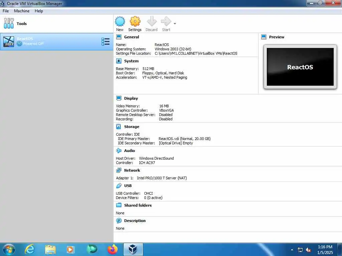Click the System section chip icon
Viewport: 342px width, 256px height.
[x=119, y=61]
